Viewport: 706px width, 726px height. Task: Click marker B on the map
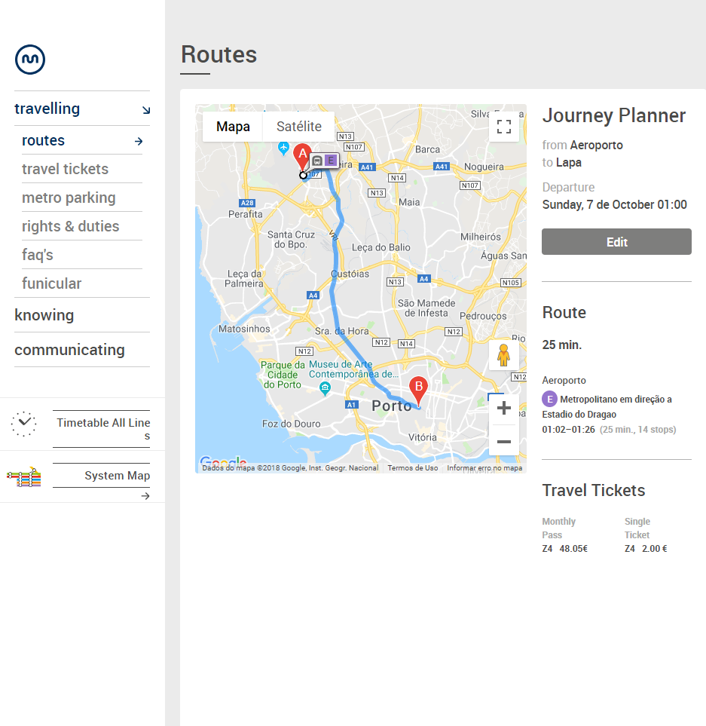[x=419, y=390]
